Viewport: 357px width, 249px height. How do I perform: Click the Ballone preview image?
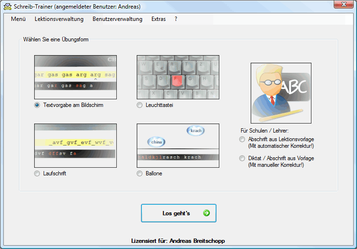point(178,145)
